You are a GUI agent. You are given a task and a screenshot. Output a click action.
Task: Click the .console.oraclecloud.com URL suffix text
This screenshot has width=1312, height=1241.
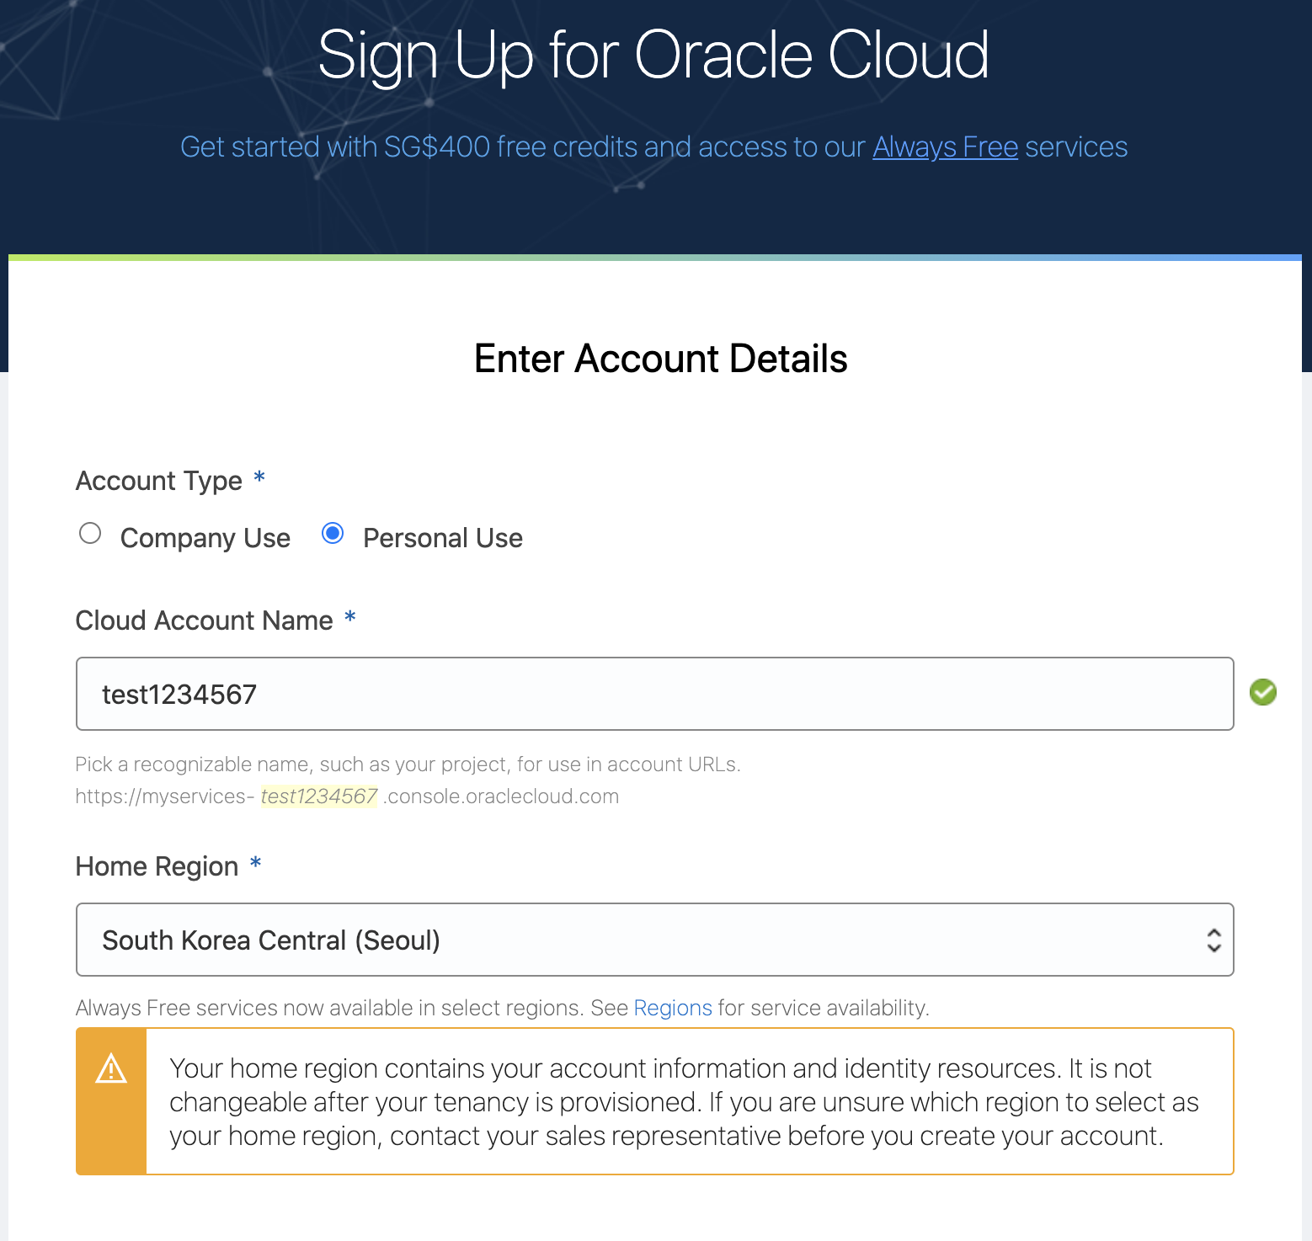coord(501,796)
